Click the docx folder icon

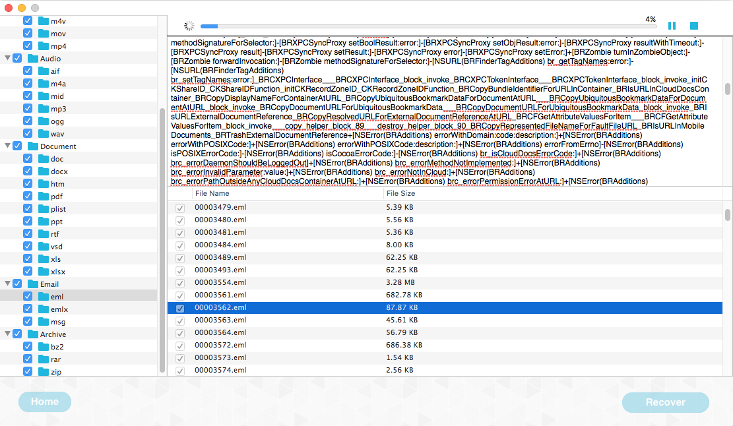click(x=44, y=171)
